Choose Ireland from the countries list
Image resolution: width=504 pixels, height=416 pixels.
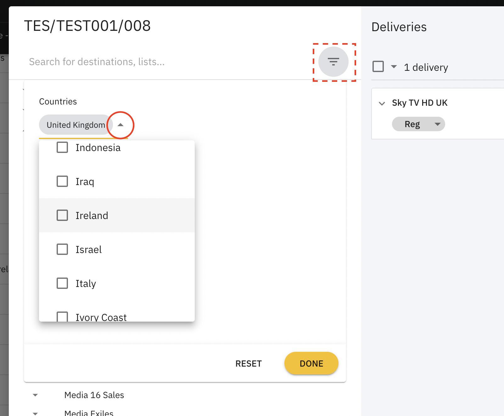[x=92, y=216]
